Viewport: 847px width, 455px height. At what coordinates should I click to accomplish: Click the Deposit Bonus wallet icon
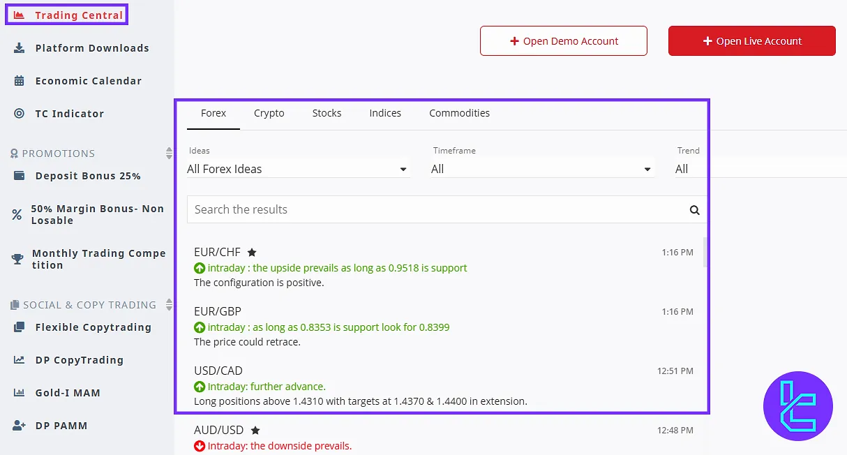20,176
